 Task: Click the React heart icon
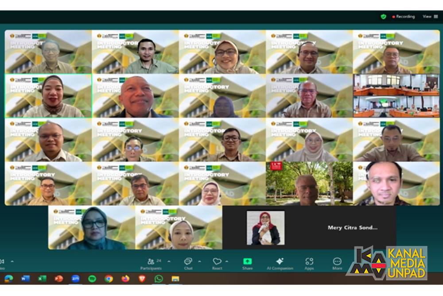[x=217, y=263]
